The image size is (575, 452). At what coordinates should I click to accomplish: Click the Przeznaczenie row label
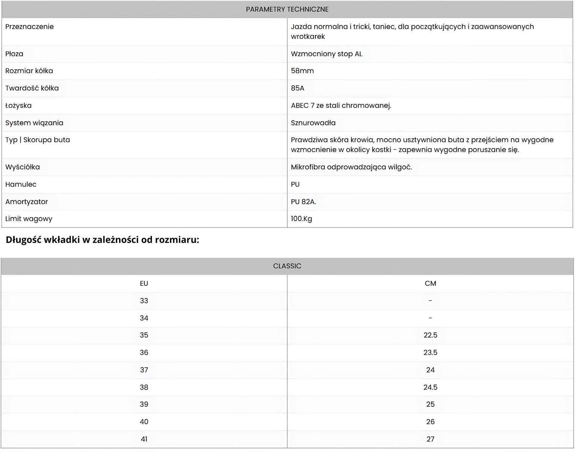pos(29,27)
